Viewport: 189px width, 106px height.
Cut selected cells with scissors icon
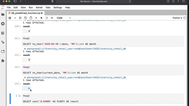20,18
